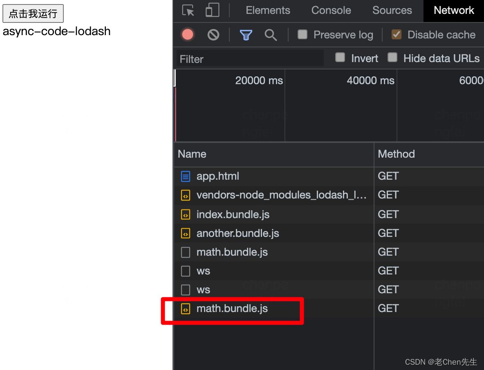
Task: Click the 20000 ms timeline marker
Action: [259, 80]
